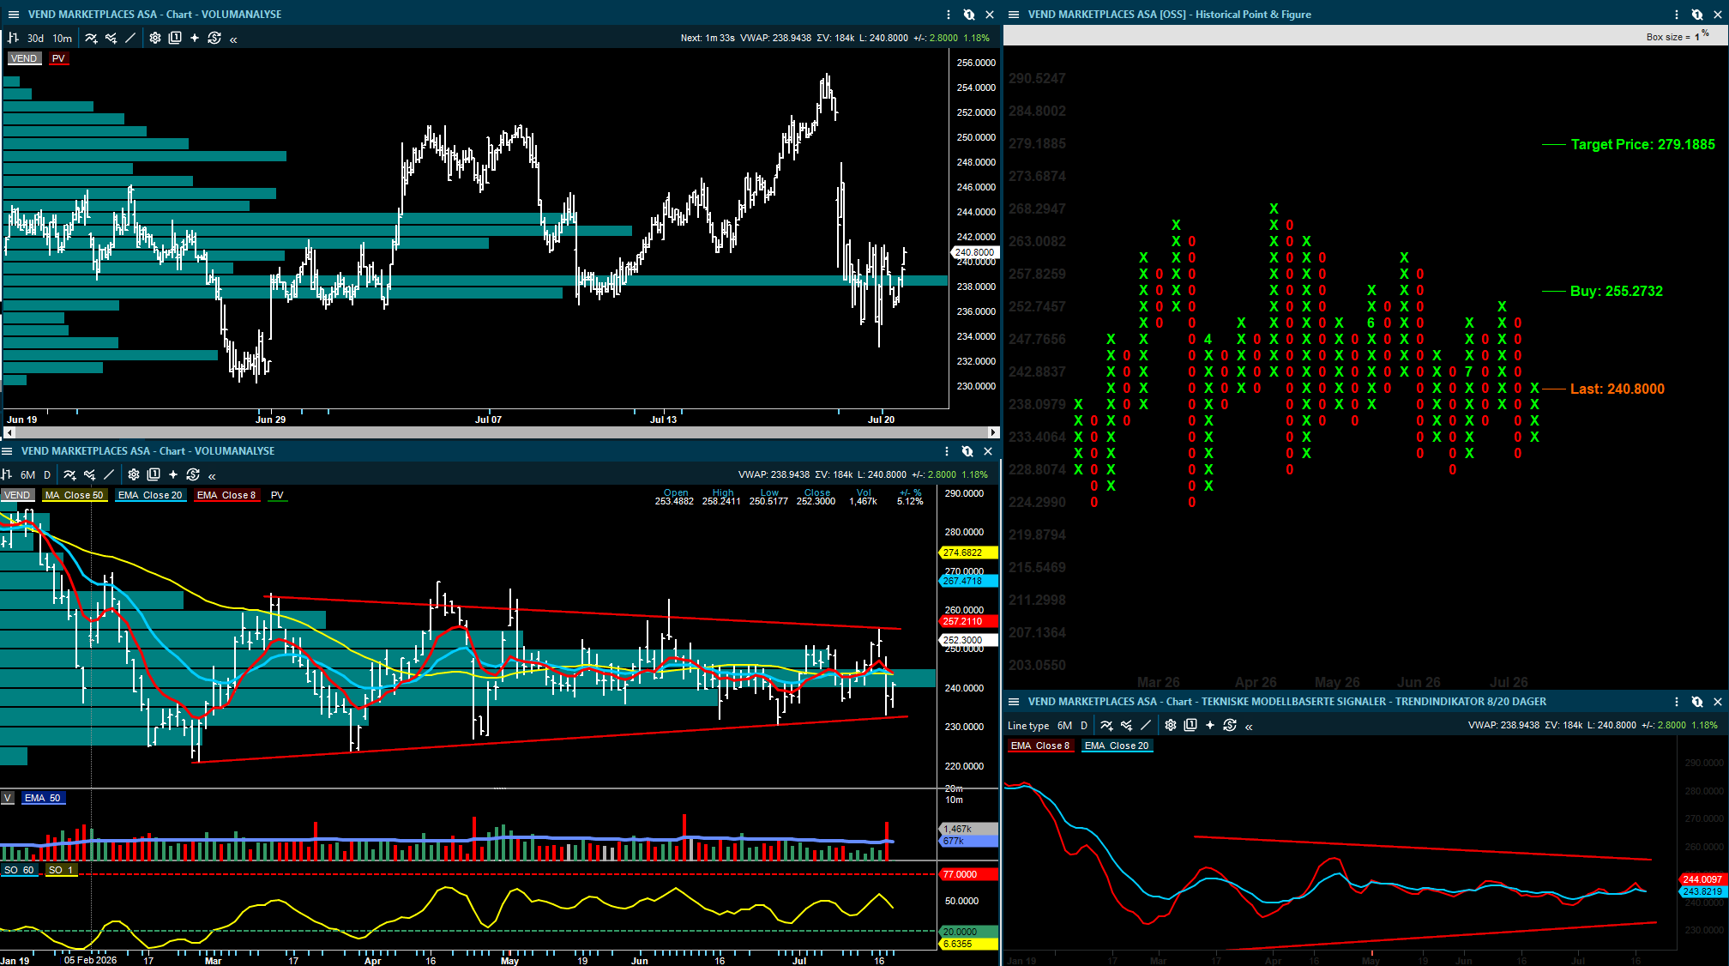1729x966 pixels.
Task: Add indicator icon in the Trendindikator toolbar
Action: click(1106, 726)
